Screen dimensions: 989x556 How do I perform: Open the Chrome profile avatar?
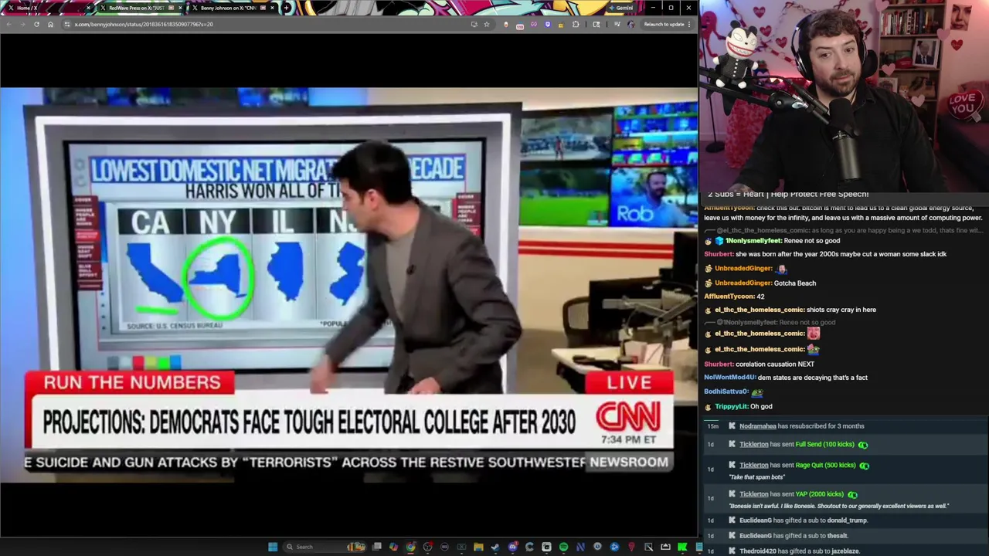pos(631,24)
